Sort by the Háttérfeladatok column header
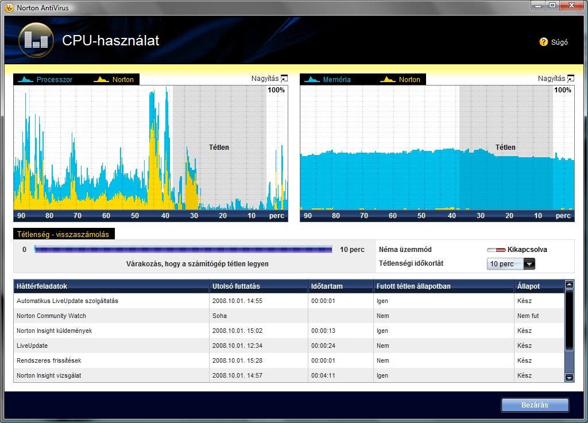This screenshot has height=423, width=588. coord(111,286)
